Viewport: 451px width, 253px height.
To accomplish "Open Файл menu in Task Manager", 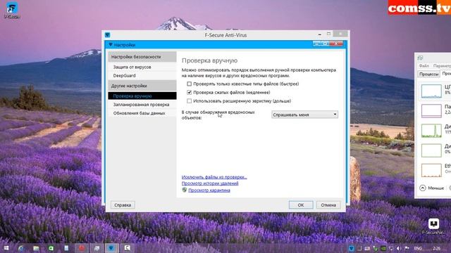I will click(x=424, y=65).
